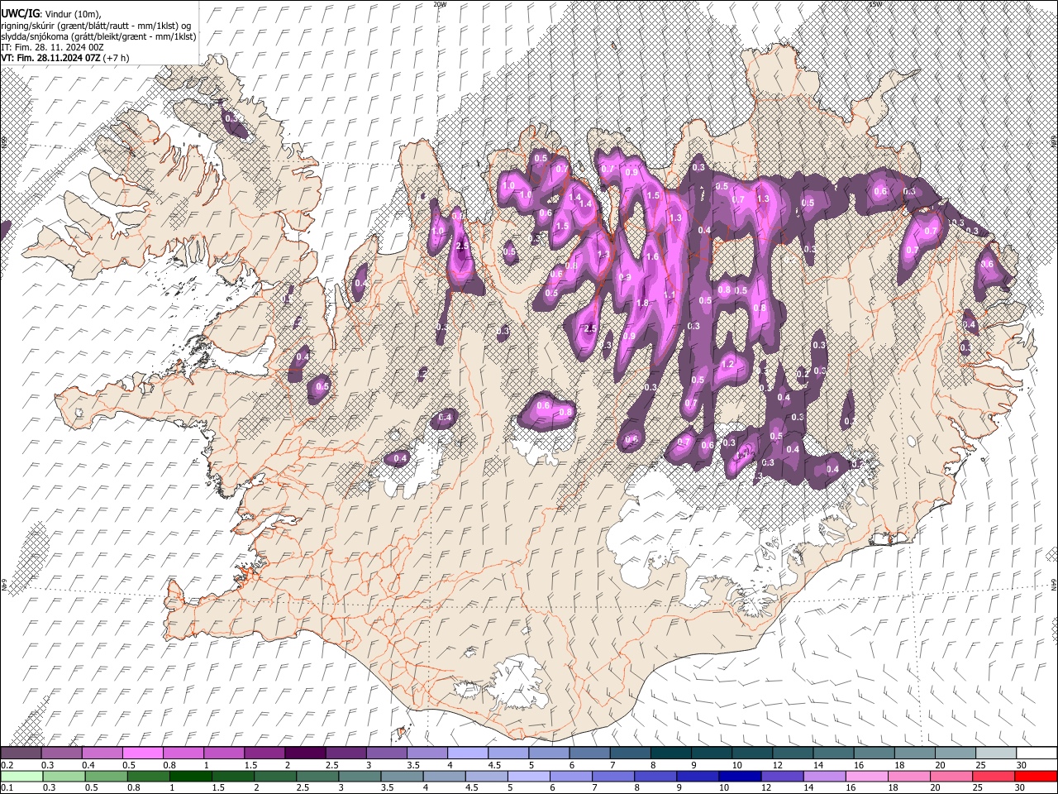This screenshot has height=794, width=1058.
Task: Click the '1.8' precipitation value on the map
Action: coord(641,304)
